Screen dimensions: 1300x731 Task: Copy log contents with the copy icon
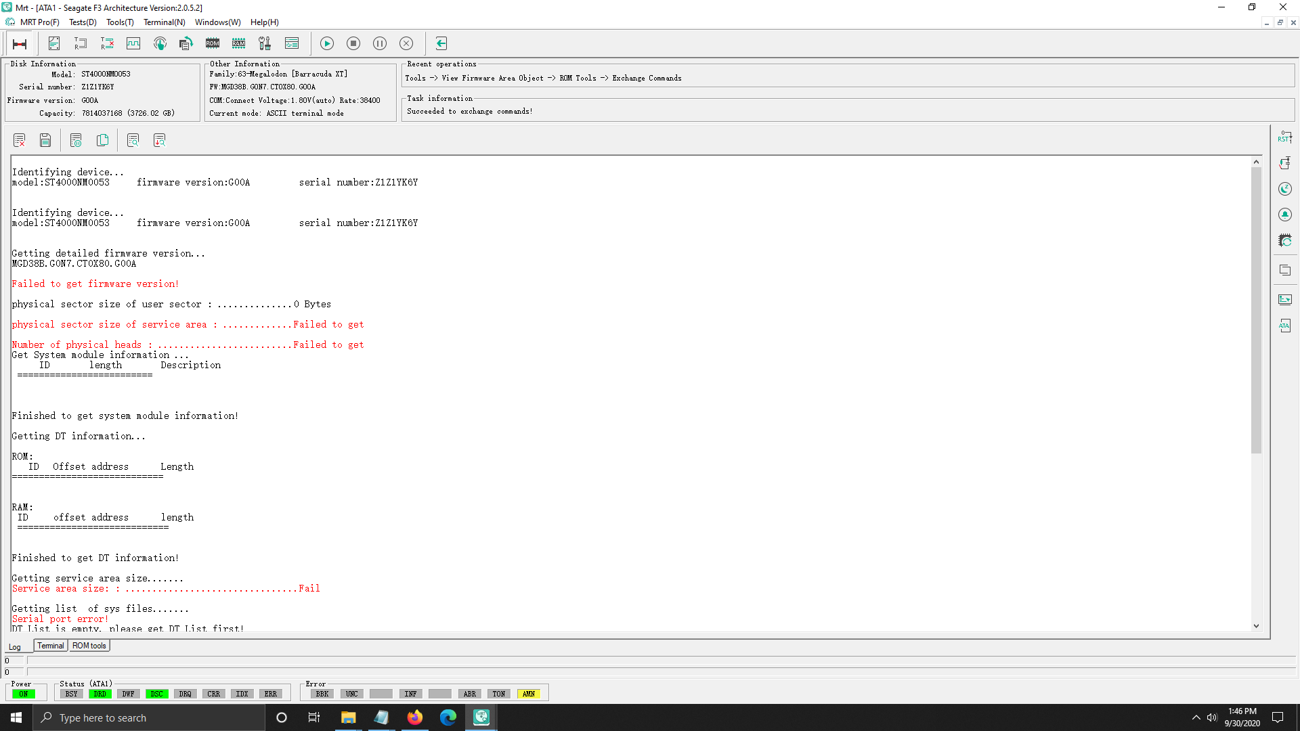click(102, 140)
